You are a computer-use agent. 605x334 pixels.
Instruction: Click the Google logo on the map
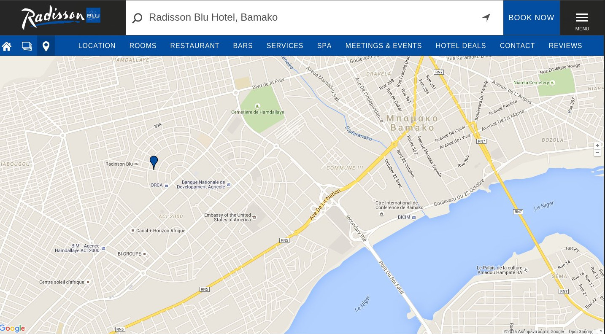13,329
